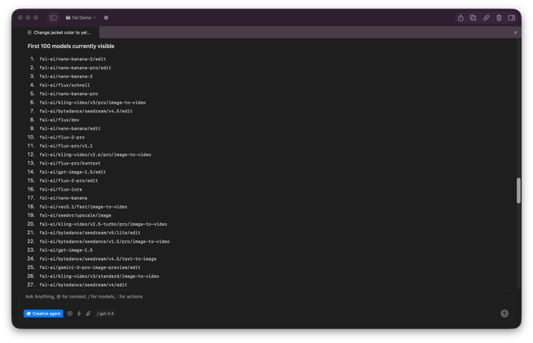533x343 pixels.
Task: Click 'fal-ai/bytedance/seedance/v1.5/pro/image-to-video' entry
Action: pos(104,242)
